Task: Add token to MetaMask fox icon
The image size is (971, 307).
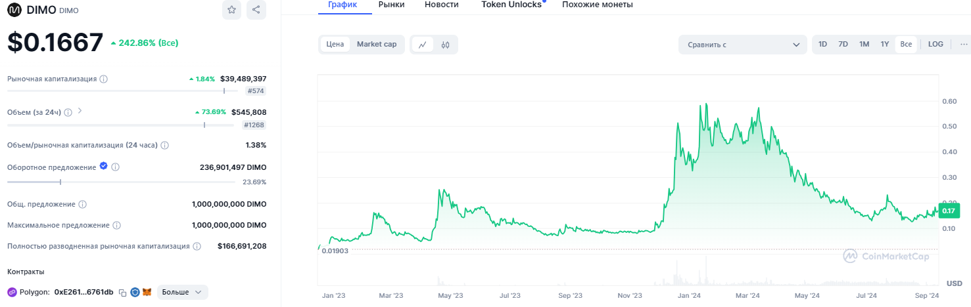Action: (x=147, y=292)
